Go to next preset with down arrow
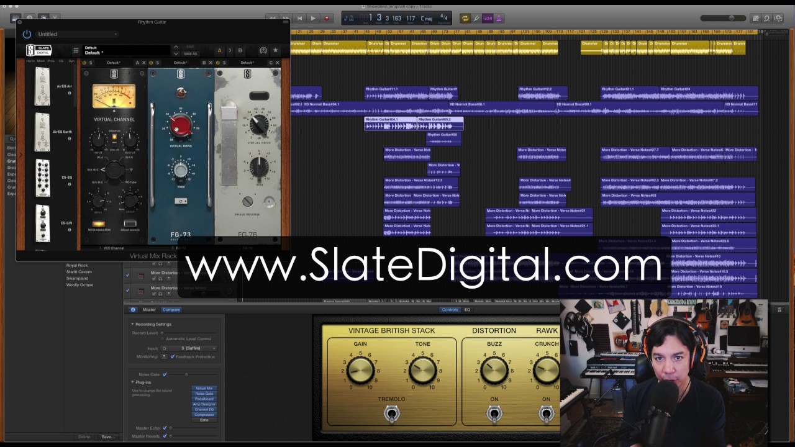The height and width of the screenshot is (447, 795). [x=176, y=54]
